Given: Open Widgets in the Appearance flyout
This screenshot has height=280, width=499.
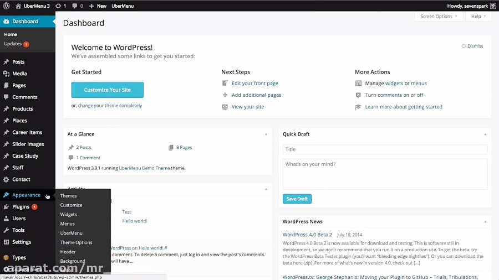Looking at the screenshot, I should tap(68, 214).
